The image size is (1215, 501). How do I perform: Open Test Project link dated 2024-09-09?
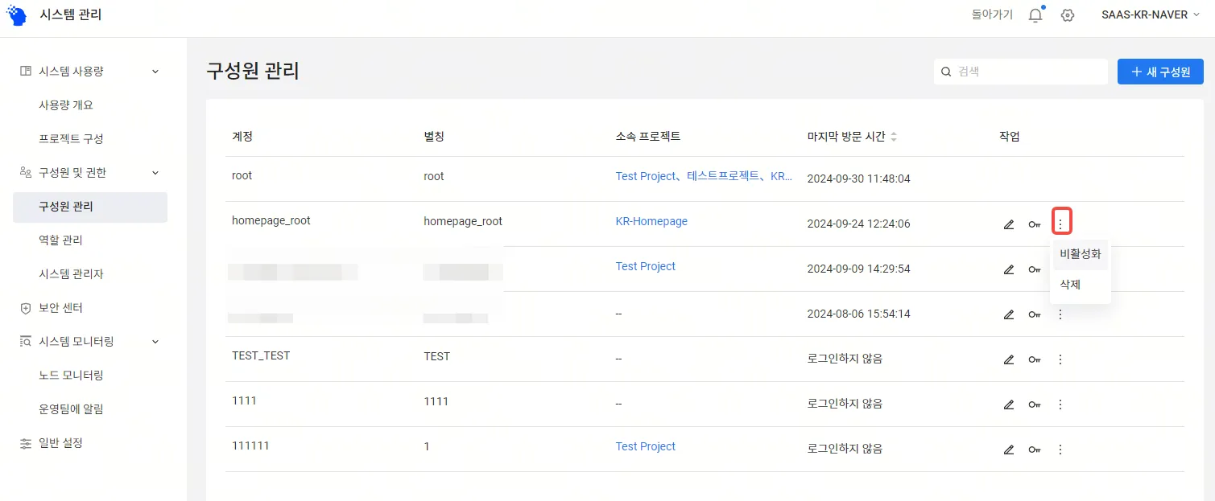[x=646, y=266]
